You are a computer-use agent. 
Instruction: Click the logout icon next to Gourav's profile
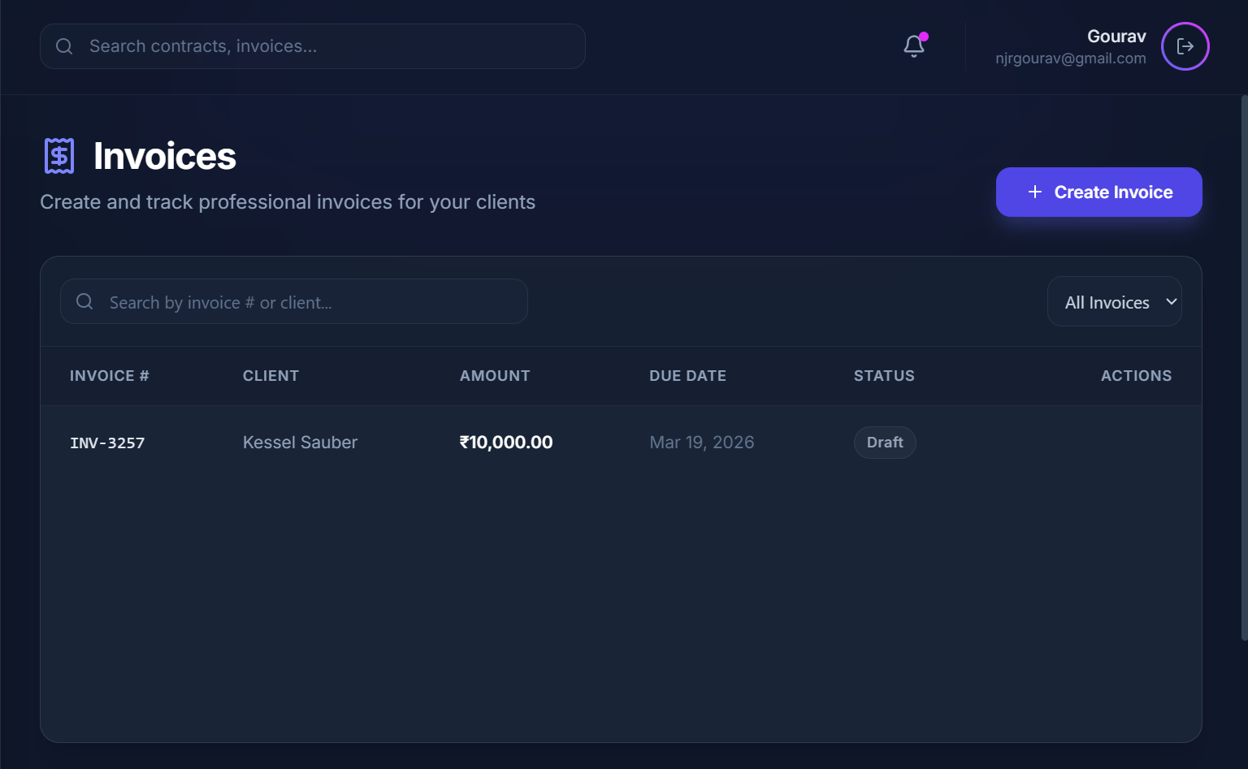[x=1185, y=46]
